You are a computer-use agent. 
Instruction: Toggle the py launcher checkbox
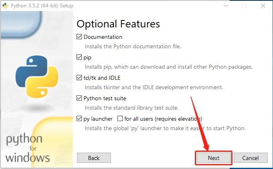79,119
